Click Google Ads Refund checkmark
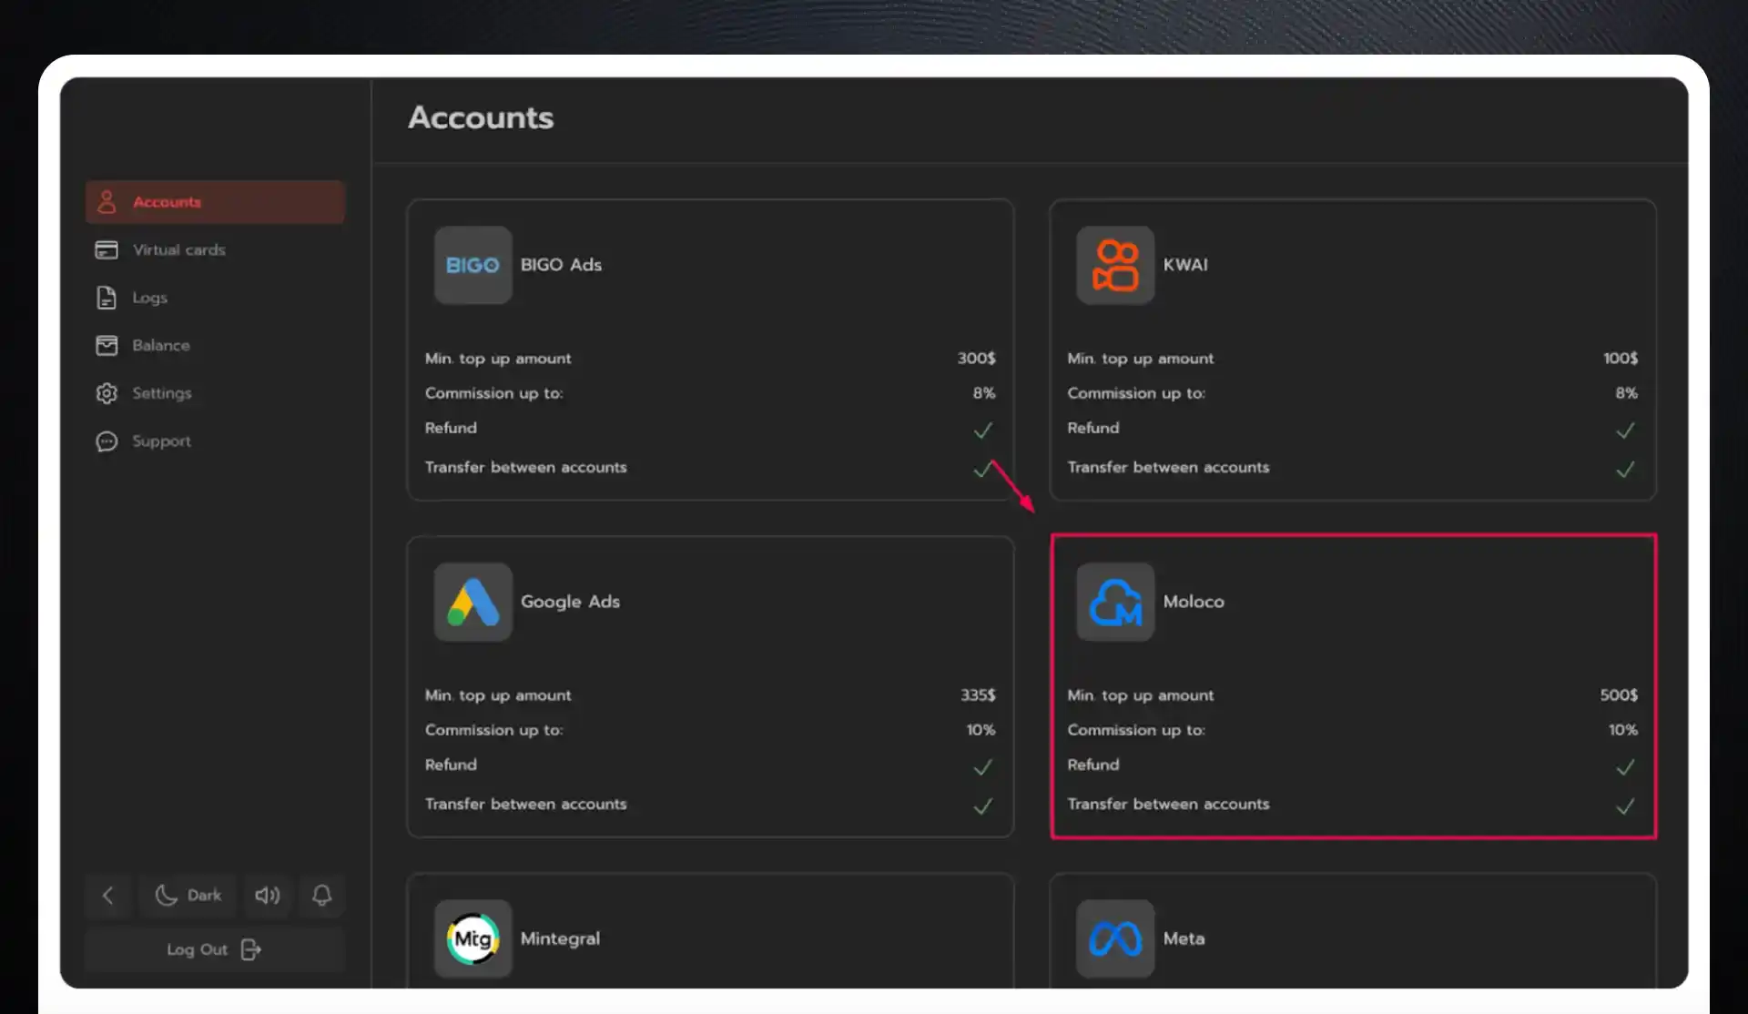 (x=983, y=767)
